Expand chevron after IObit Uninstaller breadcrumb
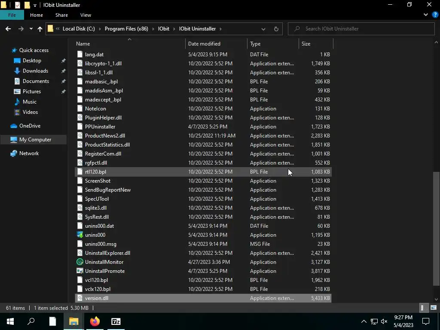Image resolution: width=440 pixels, height=330 pixels. point(220,29)
